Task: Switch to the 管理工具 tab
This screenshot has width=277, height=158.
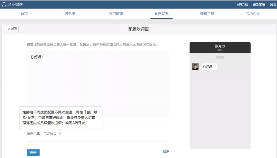Action: click(207, 14)
